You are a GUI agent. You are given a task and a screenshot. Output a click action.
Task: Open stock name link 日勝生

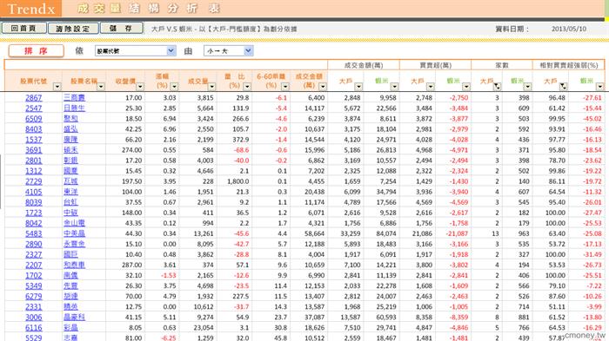click(74, 108)
